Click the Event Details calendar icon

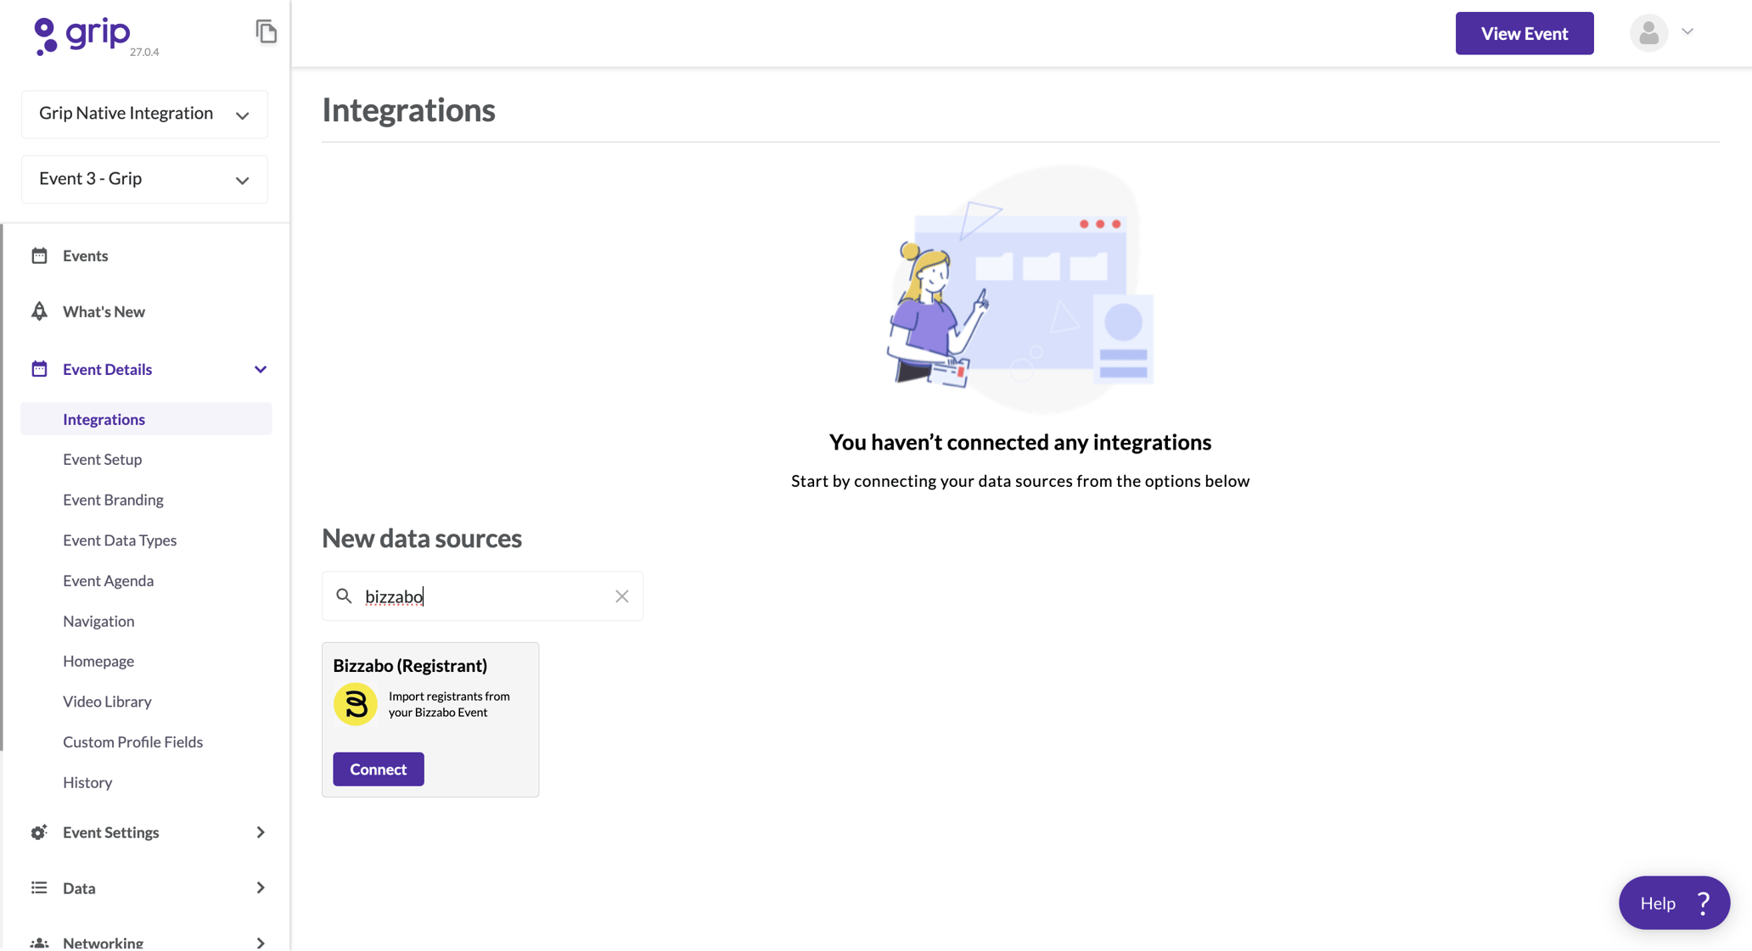39,368
